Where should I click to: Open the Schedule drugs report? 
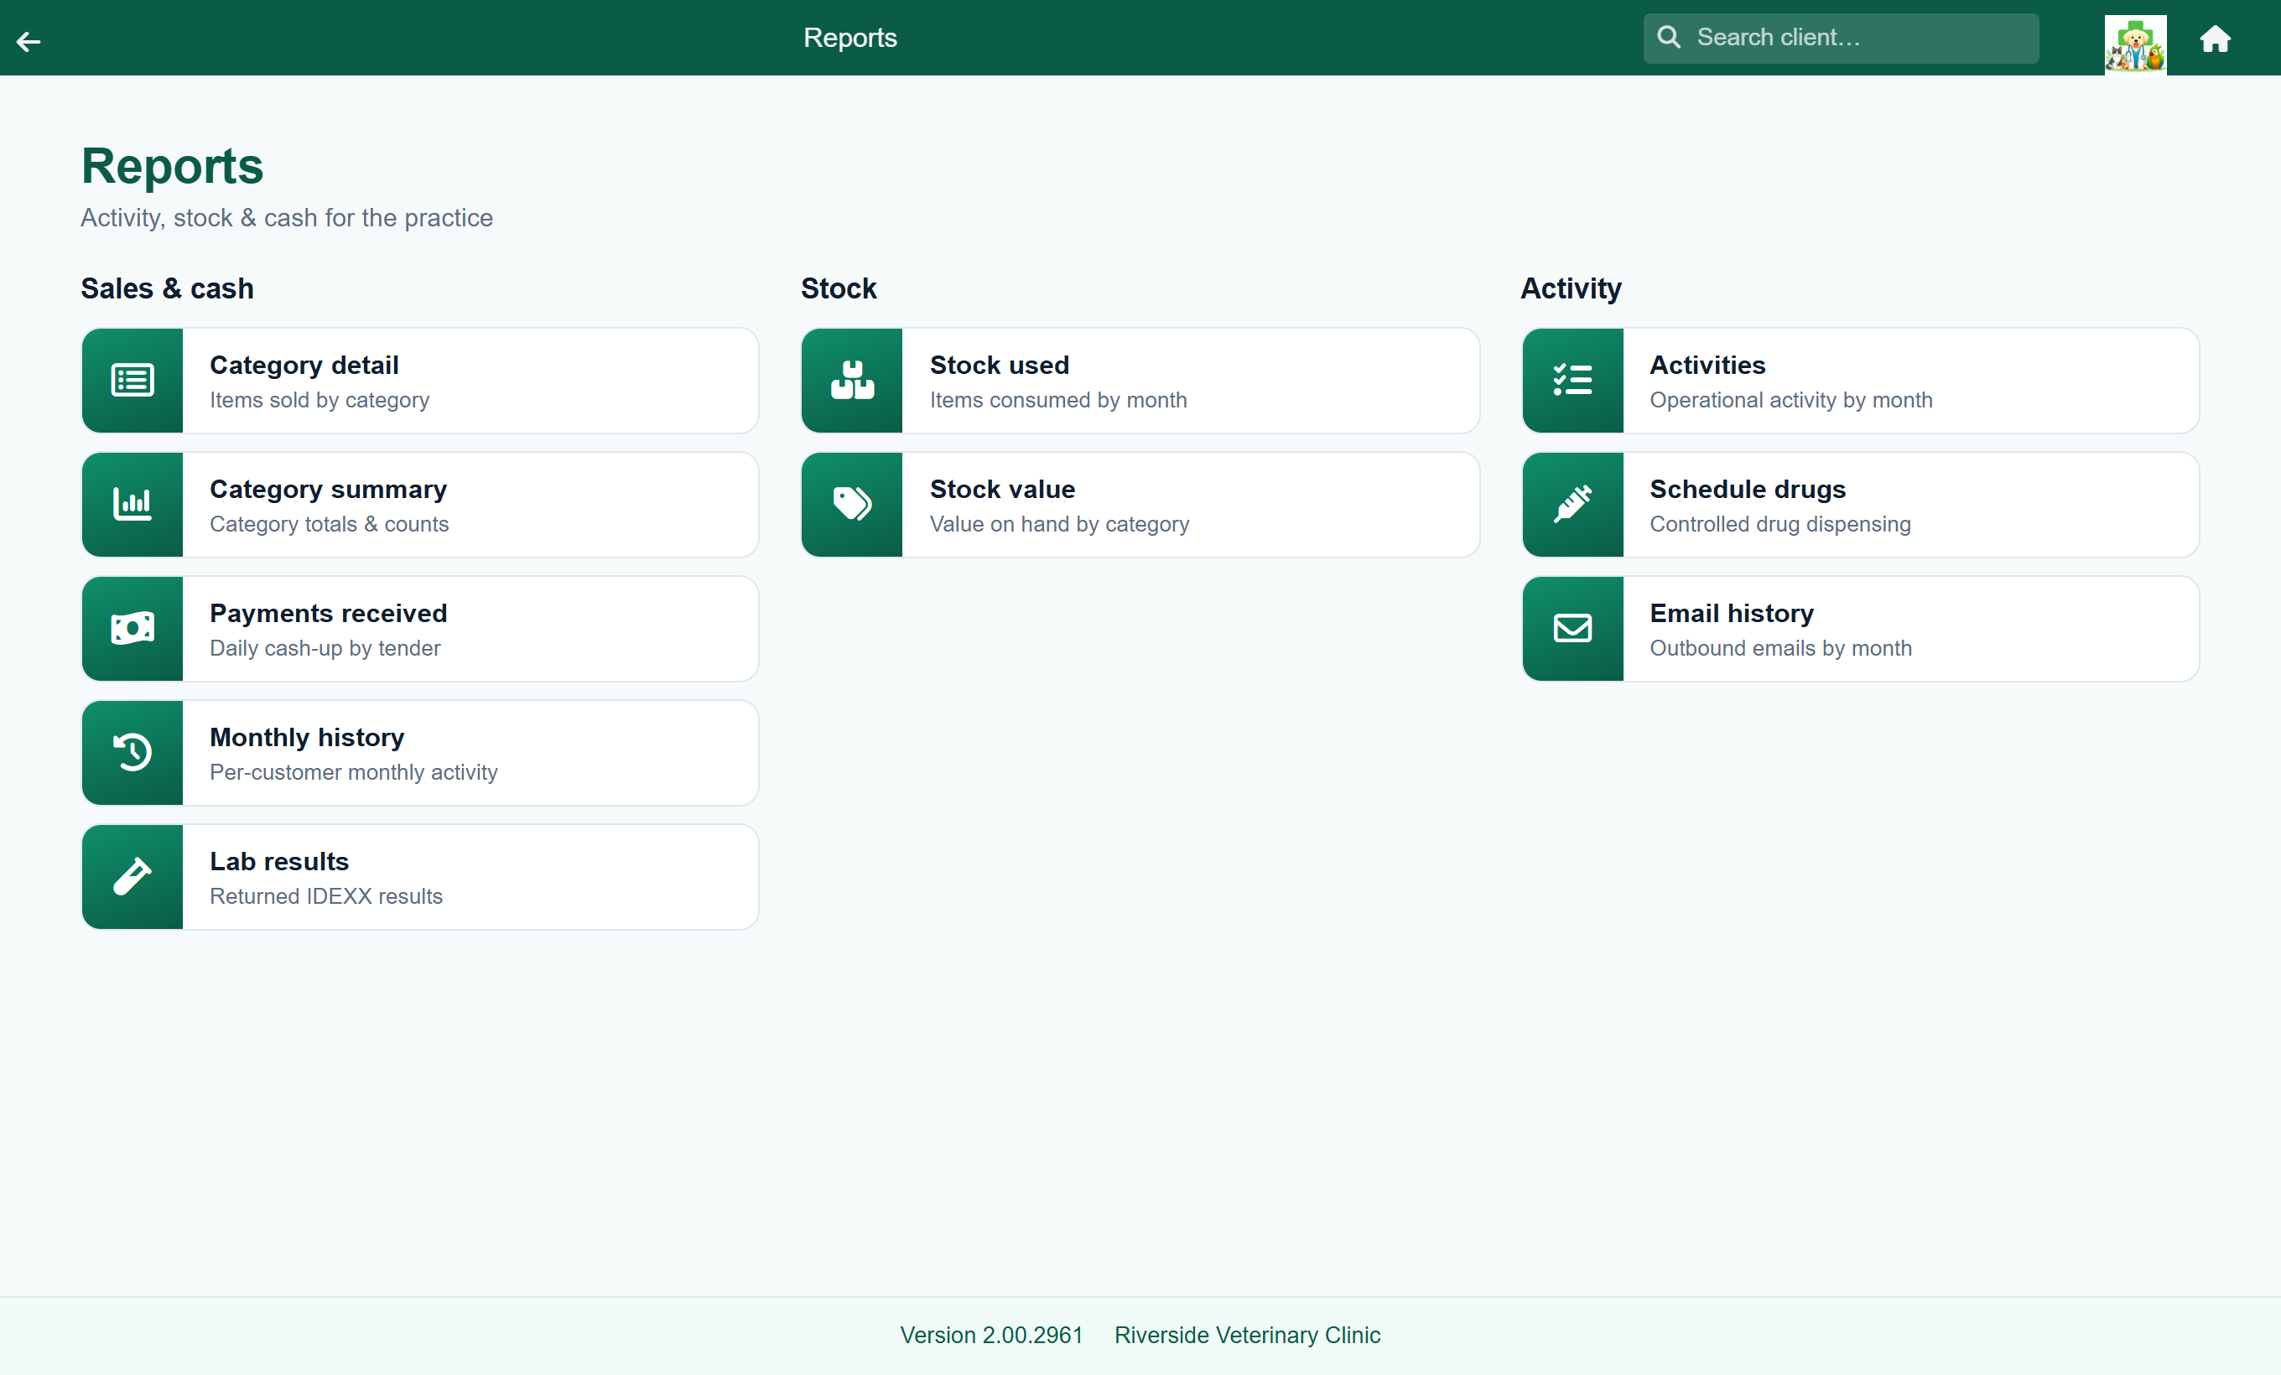(1860, 504)
